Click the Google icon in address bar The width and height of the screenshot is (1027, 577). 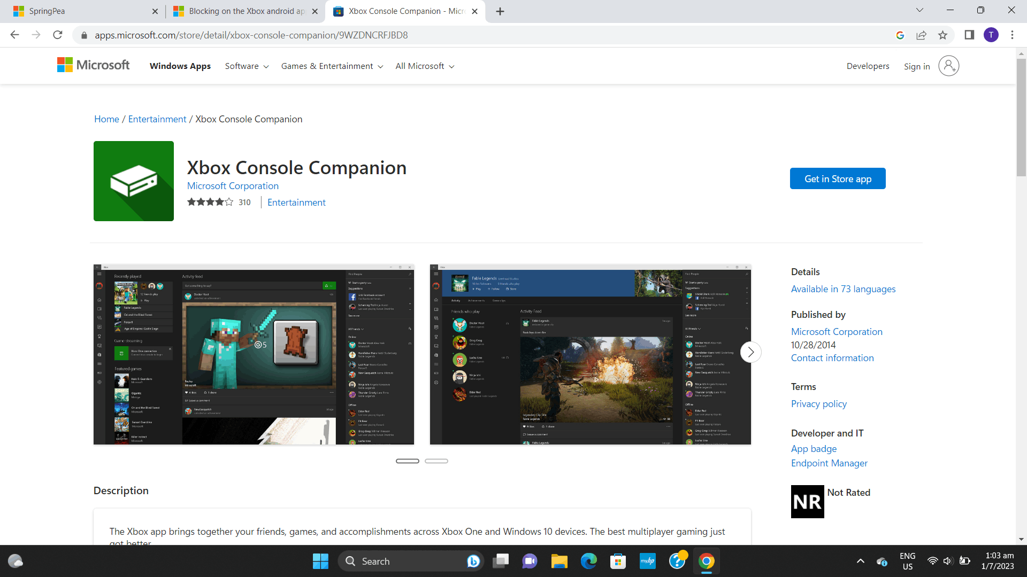(x=900, y=35)
